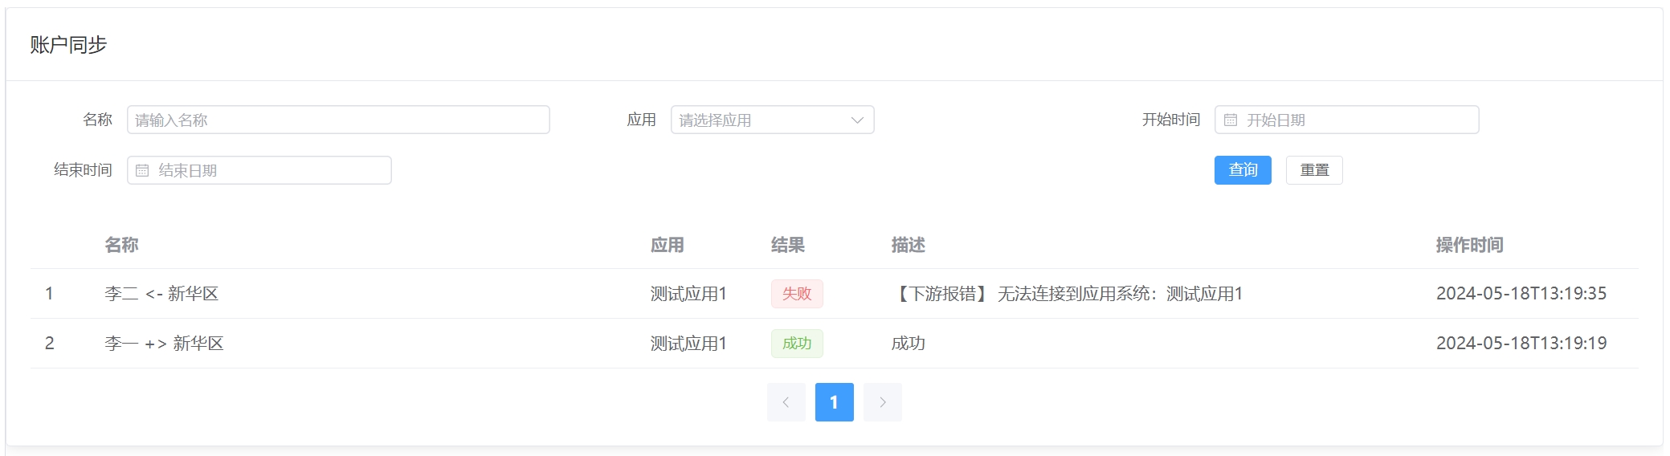Image resolution: width=1670 pixels, height=456 pixels.
Task: Click timestamp 2024-05-18T13:19:35
Action: 1521,294
